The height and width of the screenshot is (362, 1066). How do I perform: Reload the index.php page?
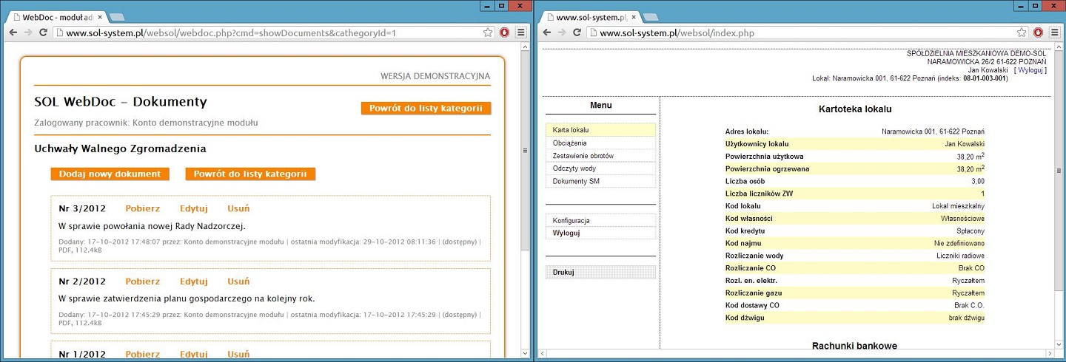(x=577, y=33)
